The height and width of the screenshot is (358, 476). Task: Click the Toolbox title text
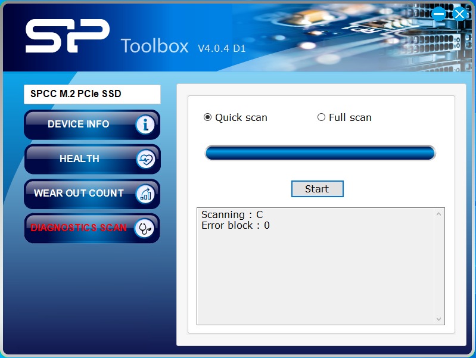[x=154, y=46]
